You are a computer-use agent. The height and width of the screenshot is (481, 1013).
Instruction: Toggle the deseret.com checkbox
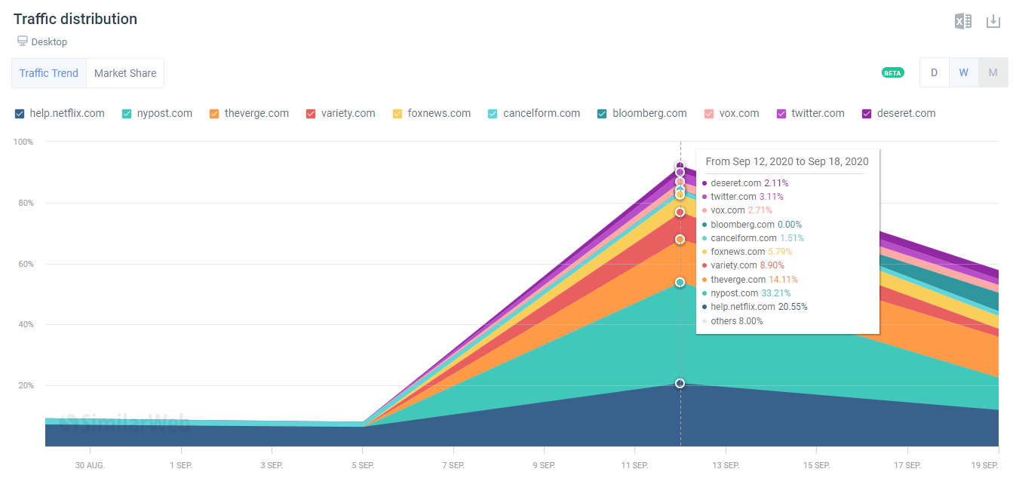(867, 114)
